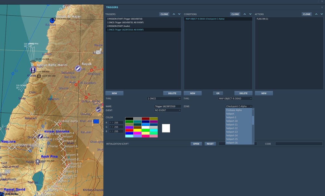Pick the black color swatch
This screenshot has width=325, height=196.
(x=129, y=119)
